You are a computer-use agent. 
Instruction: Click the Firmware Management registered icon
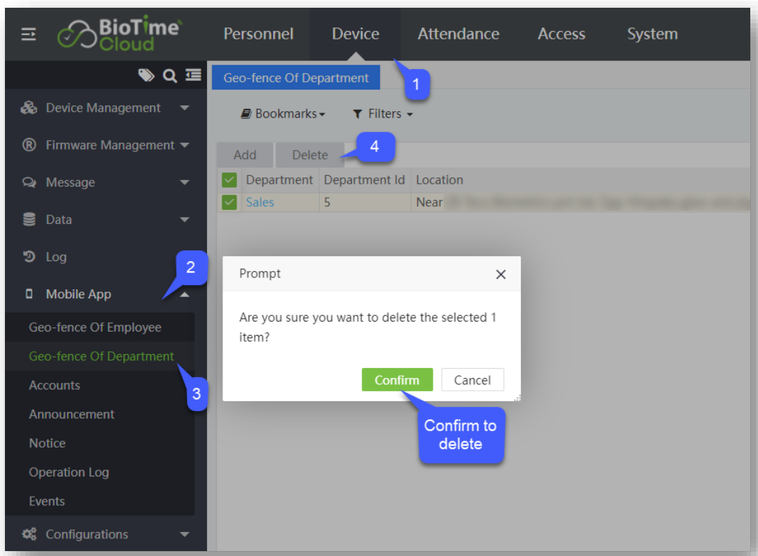coord(29,145)
